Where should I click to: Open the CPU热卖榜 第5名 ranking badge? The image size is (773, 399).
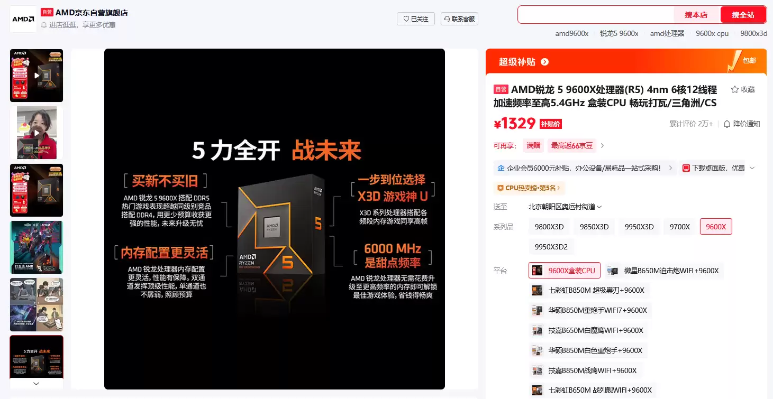(530, 188)
